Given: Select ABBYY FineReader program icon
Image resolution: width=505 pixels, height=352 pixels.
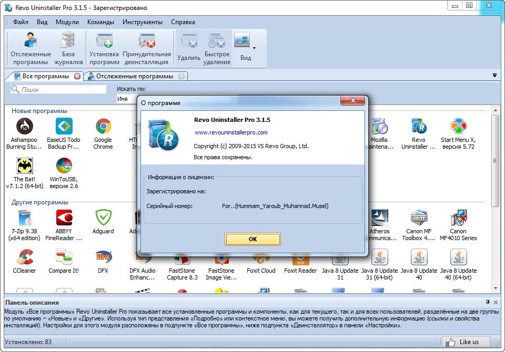Looking at the screenshot, I should click(64, 218).
